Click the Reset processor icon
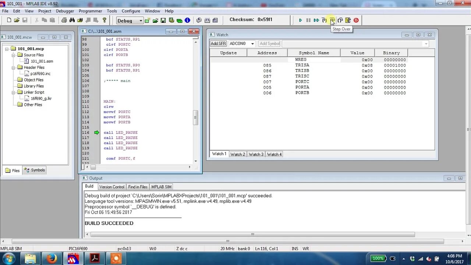Viewport: 471px width, 265px height. click(x=348, y=20)
